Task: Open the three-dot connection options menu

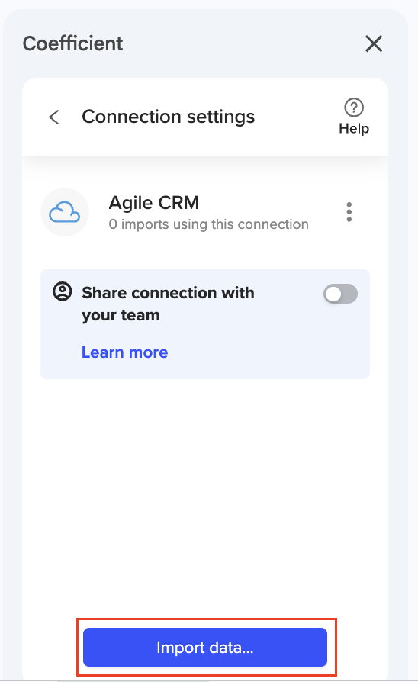Action: (x=349, y=212)
